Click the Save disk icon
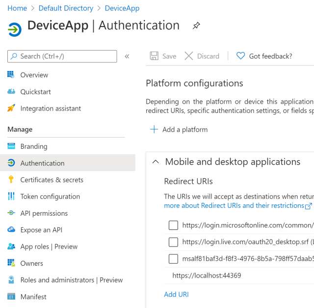Screen dimensions: 314x308 click(x=154, y=56)
